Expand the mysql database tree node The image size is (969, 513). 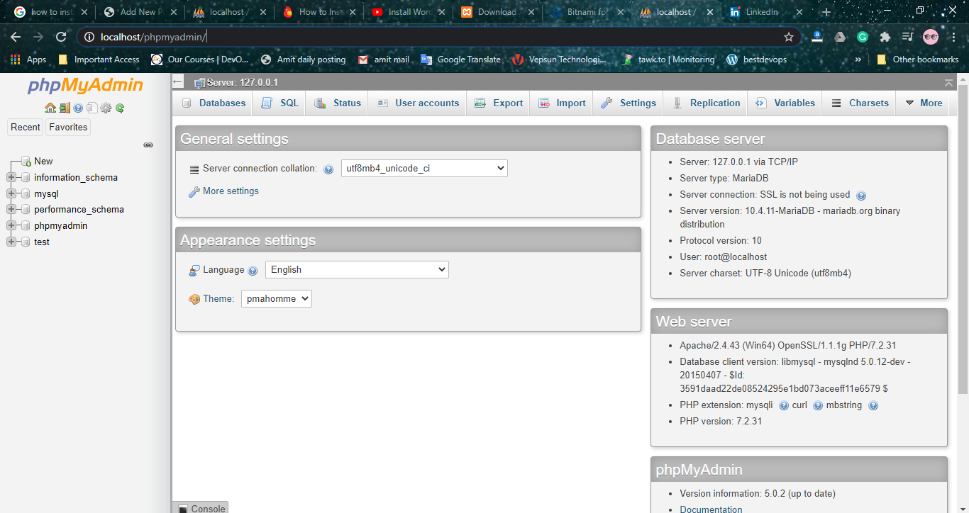[x=11, y=193]
